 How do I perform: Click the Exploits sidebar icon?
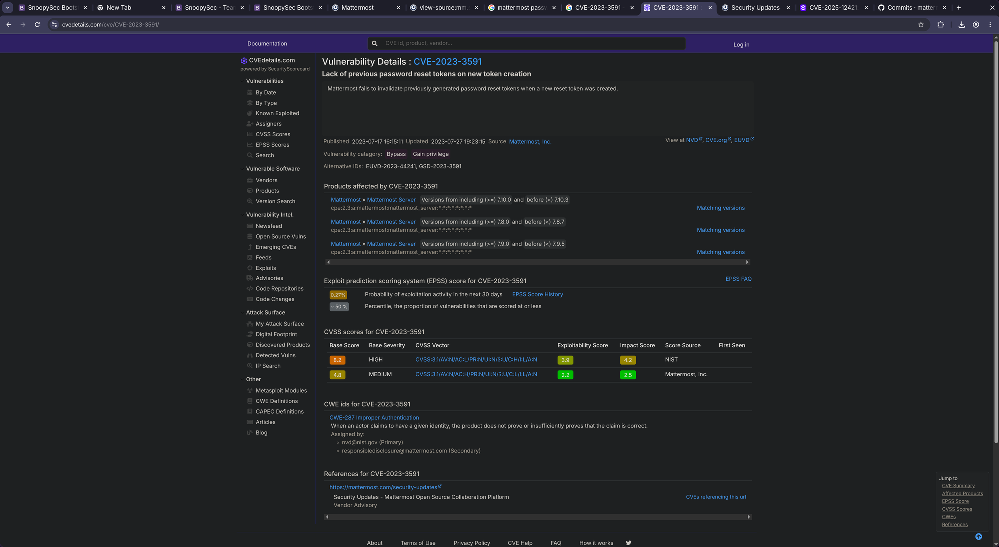(x=250, y=268)
